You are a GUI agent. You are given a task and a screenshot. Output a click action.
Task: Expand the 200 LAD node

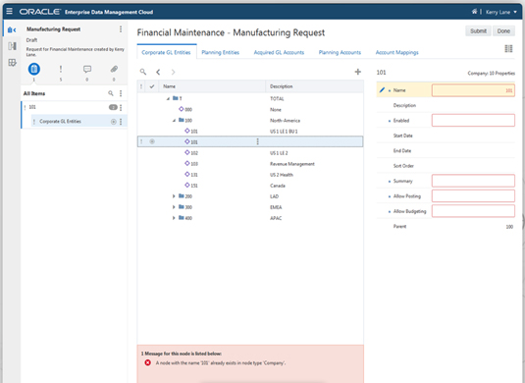[174, 196]
